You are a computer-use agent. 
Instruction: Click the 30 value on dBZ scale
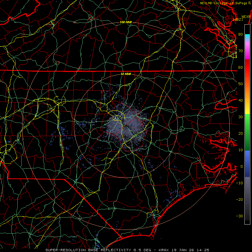coord(241,117)
